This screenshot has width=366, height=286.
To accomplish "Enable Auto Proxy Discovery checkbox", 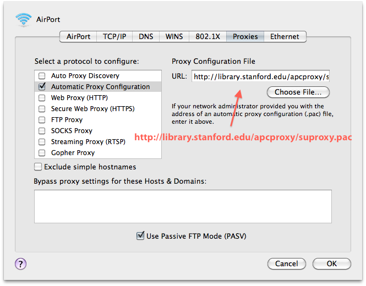I will coord(42,76).
